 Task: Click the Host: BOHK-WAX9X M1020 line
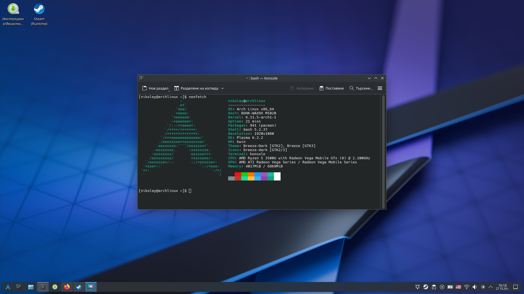(x=252, y=113)
